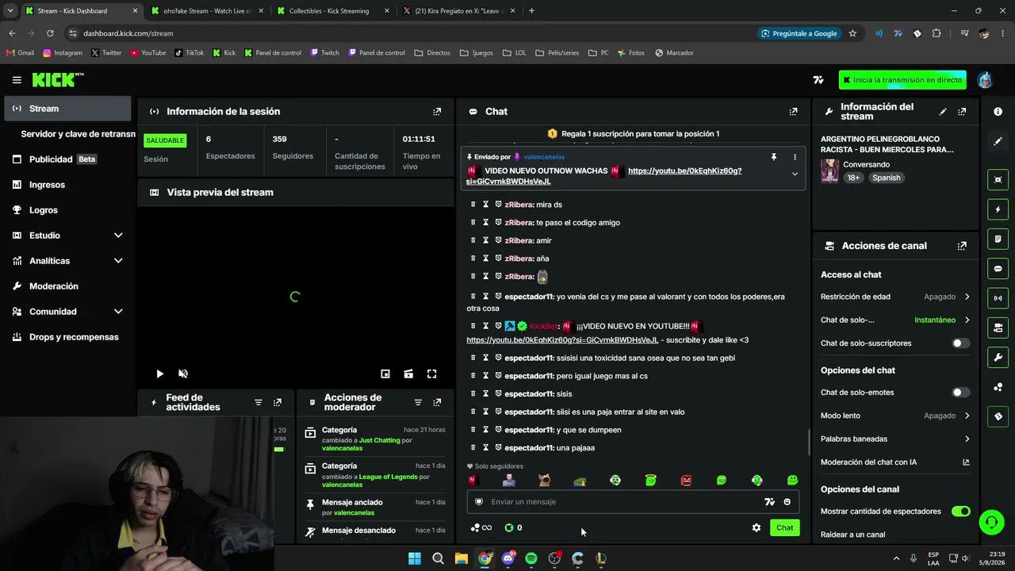Switch to the ohsifake Stream browser tab
The width and height of the screenshot is (1015, 571).
[x=206, y=11]
